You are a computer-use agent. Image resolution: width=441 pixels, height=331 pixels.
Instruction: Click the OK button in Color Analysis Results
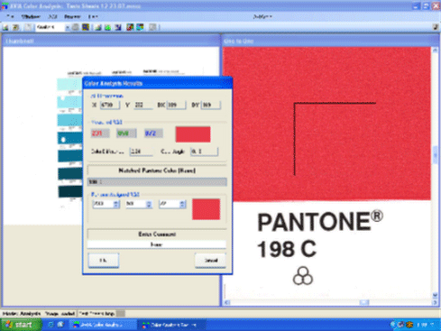pos(104,260)
